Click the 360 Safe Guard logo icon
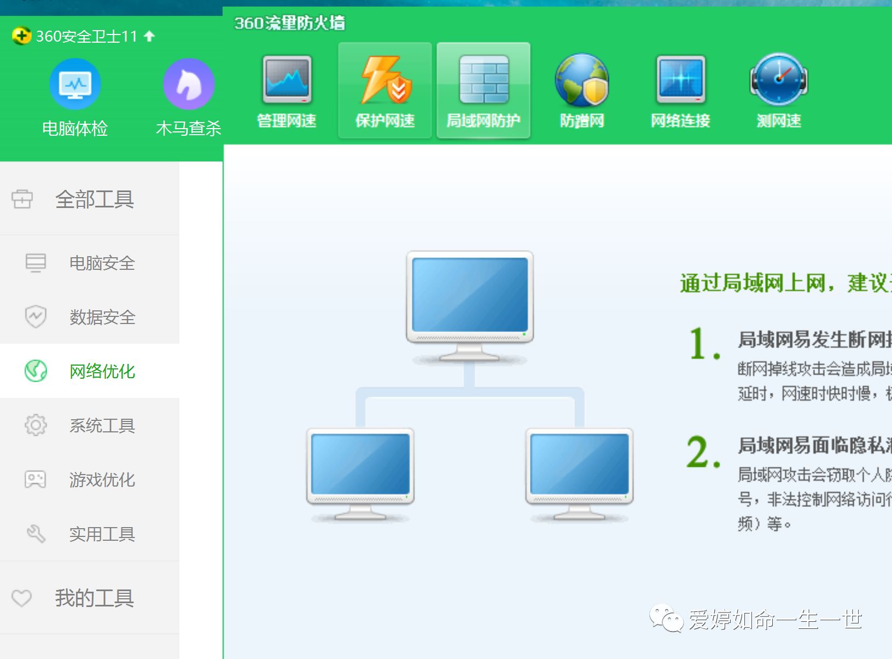The image size is (892, 659). (x=21, y=36)
